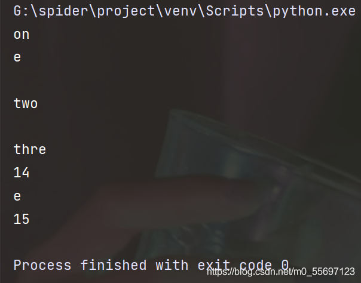
Task: Click the "14" output line
Action: coord(22,173)
